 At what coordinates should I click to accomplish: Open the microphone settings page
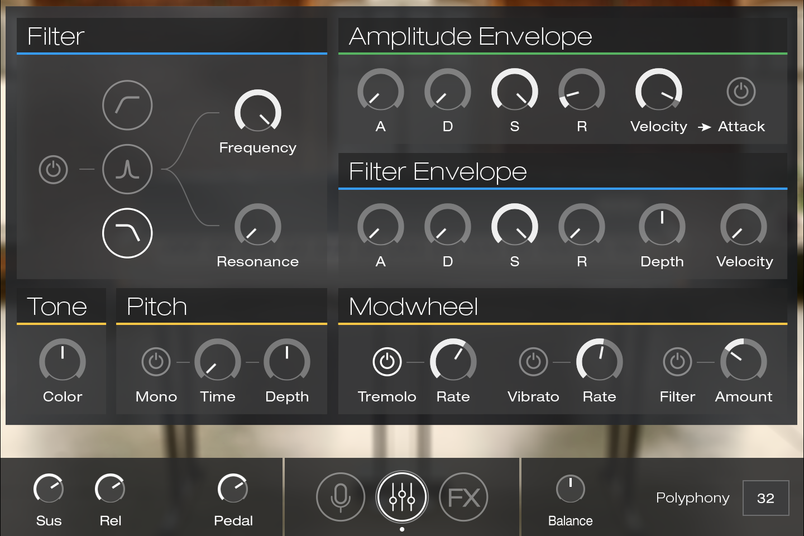pyautogui.click(x=341, y=496)
